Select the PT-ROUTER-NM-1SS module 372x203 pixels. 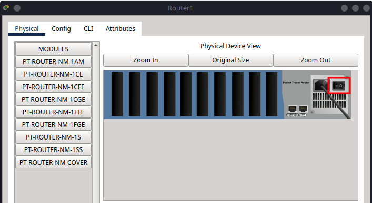[53, 150]
